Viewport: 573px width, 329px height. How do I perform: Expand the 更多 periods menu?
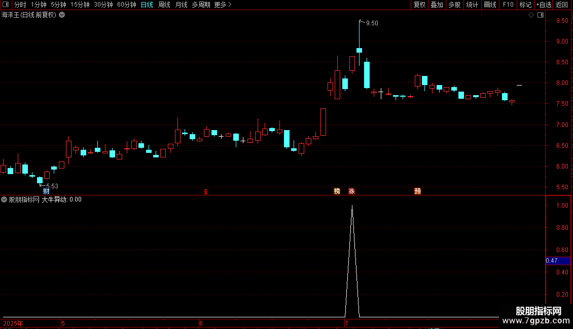point(223,5)
